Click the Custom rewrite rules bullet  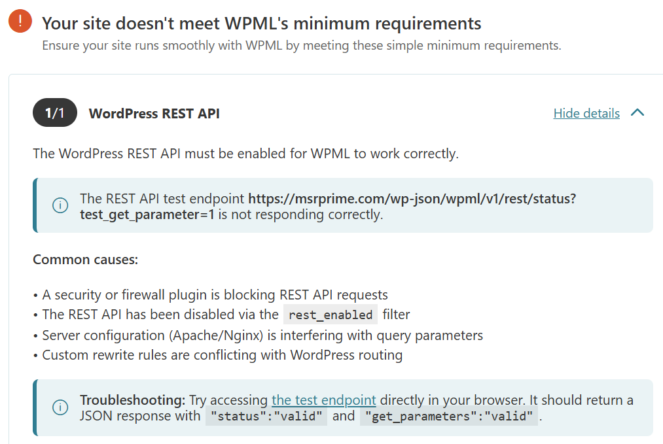(x=222, y=356)
